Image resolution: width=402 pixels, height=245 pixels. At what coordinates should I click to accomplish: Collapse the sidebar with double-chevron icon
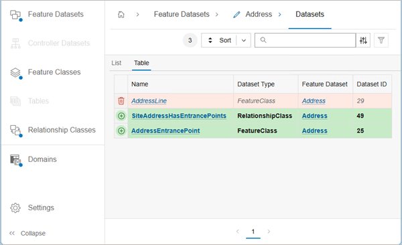coord(12,233)
